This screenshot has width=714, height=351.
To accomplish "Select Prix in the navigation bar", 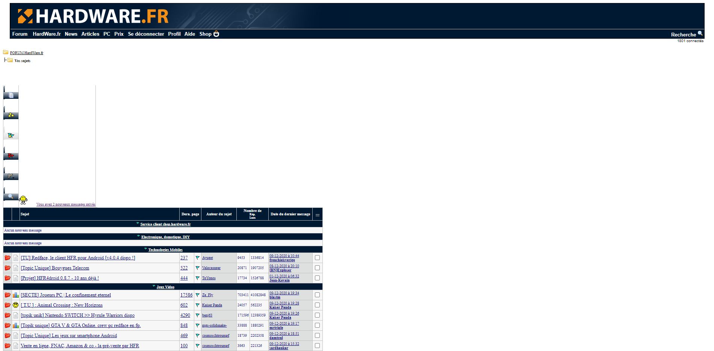I will [119, 34].
